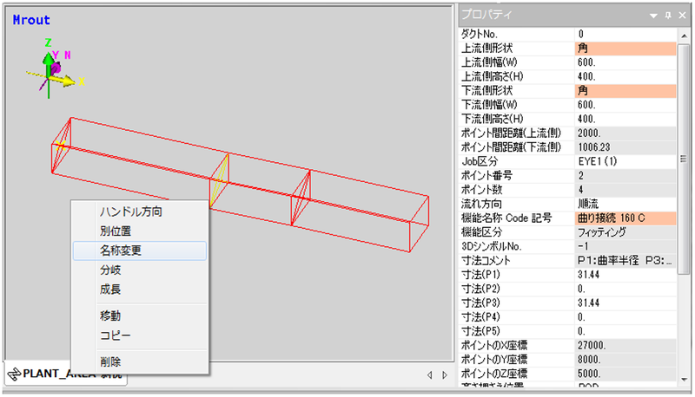Open the プロパティ panel options dropdown arrow
This screenshot has width=695, height=397.
click(653, 15)
